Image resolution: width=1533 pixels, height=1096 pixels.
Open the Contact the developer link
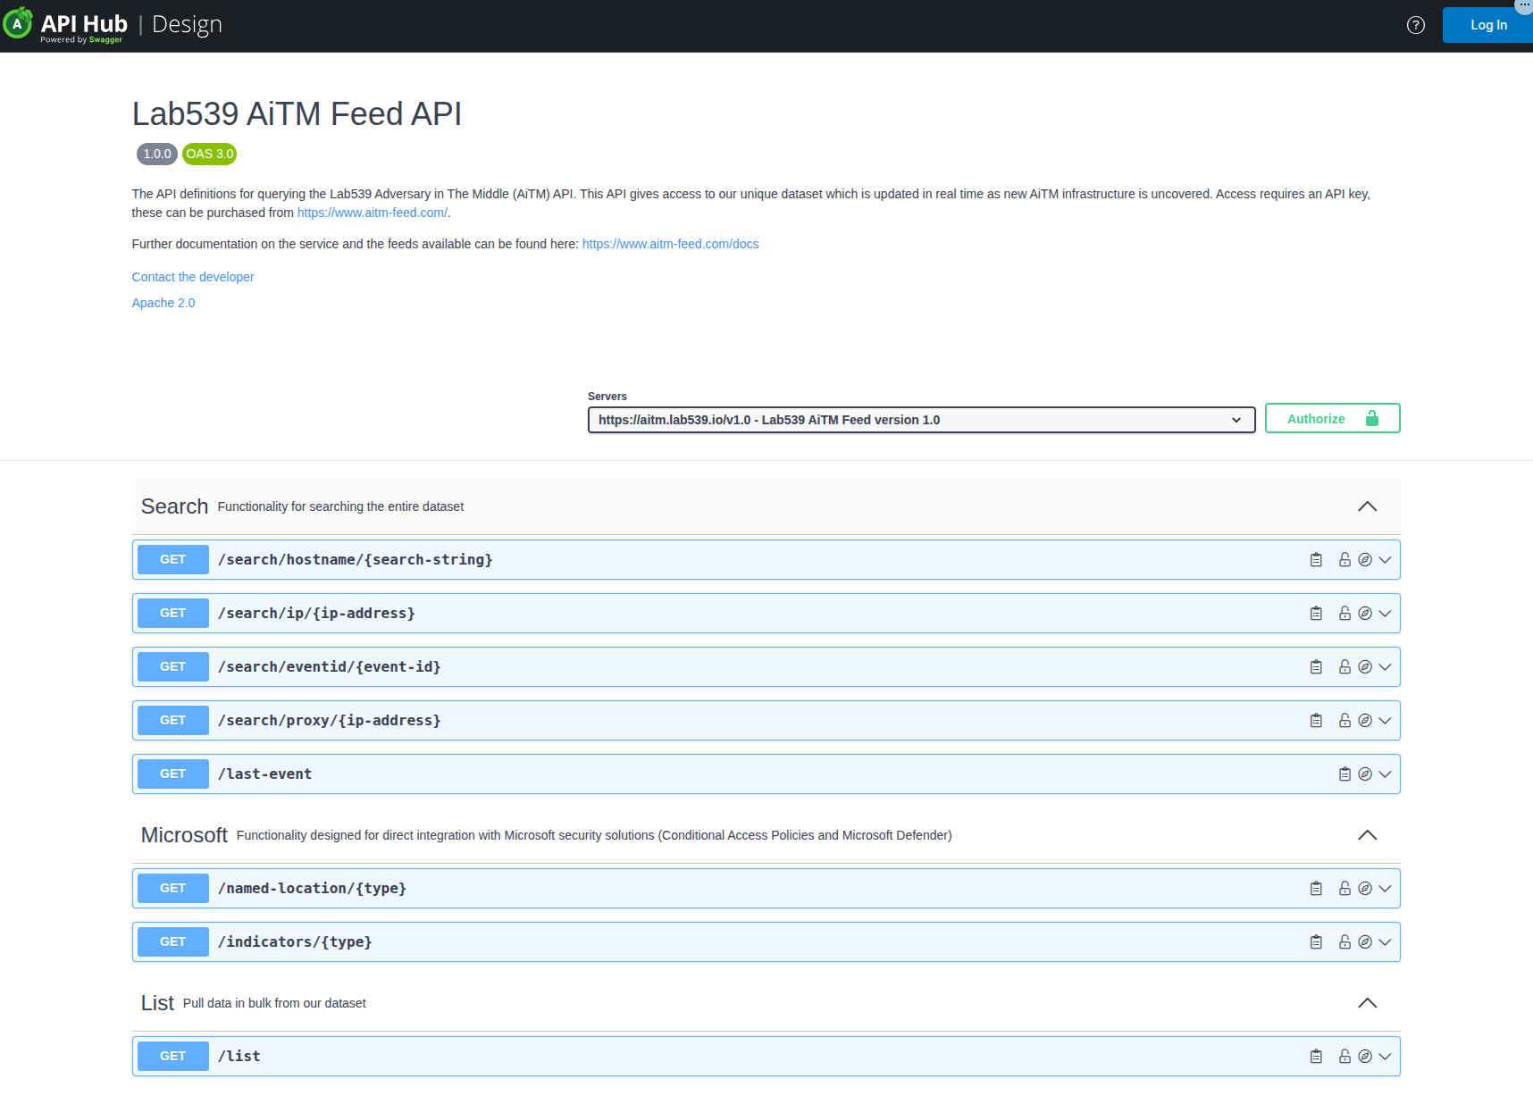click(x=193, y=277)
